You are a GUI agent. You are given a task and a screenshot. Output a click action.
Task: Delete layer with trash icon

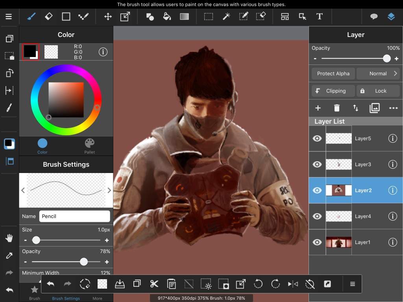[x=337, y=108]
